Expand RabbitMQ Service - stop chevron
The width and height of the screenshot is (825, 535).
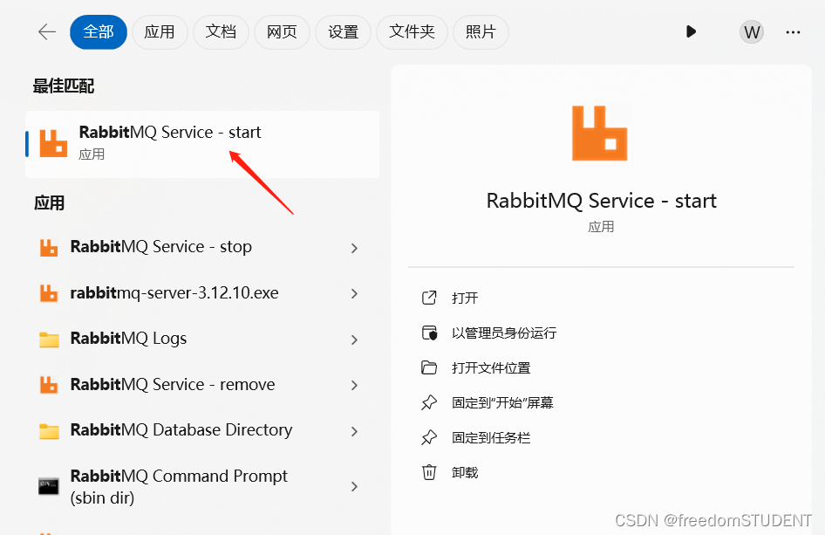354,248
